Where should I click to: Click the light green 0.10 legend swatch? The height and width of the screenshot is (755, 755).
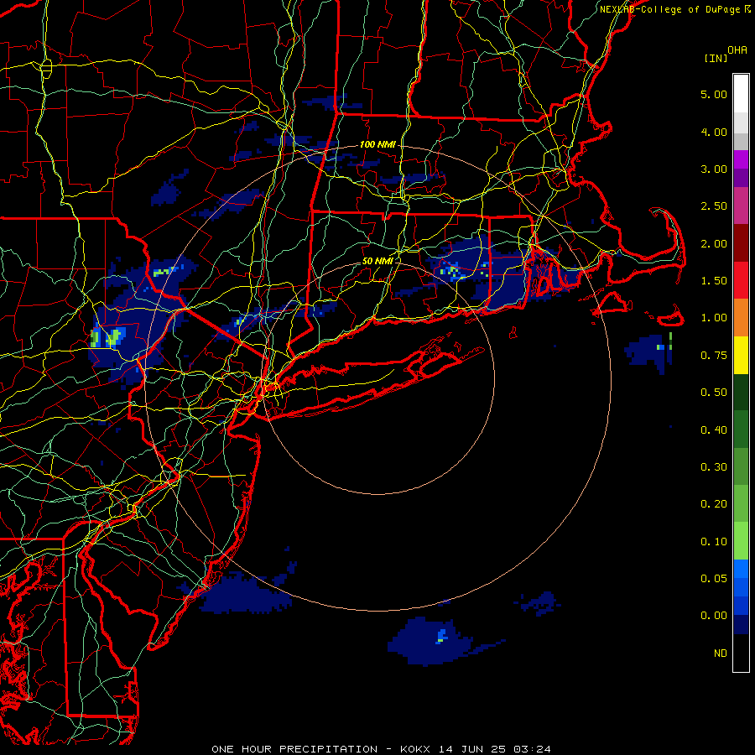pos(741,541)
